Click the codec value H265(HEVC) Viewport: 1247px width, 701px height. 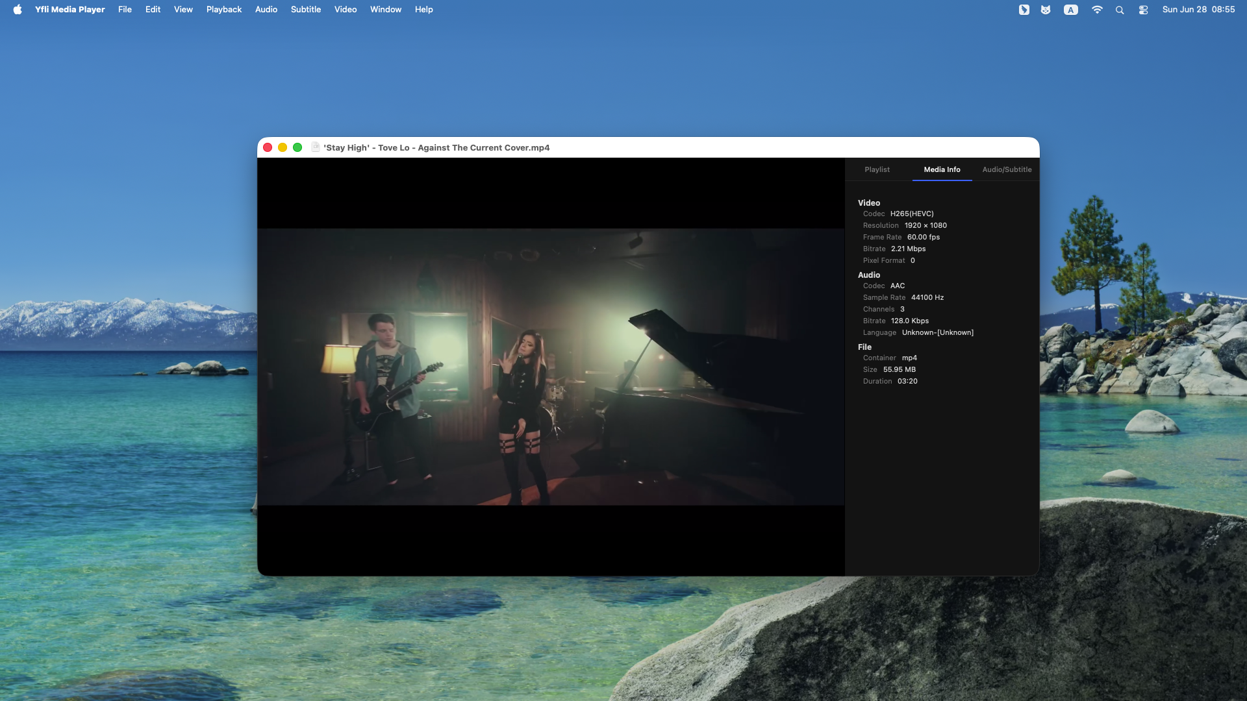coord(912,214)
